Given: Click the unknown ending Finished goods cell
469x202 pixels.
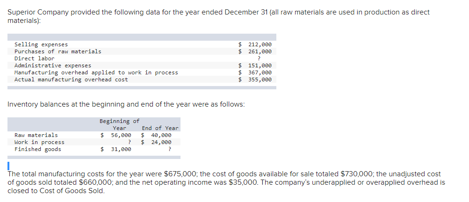Looking at the screenshot, I should (x=169, y=149).
